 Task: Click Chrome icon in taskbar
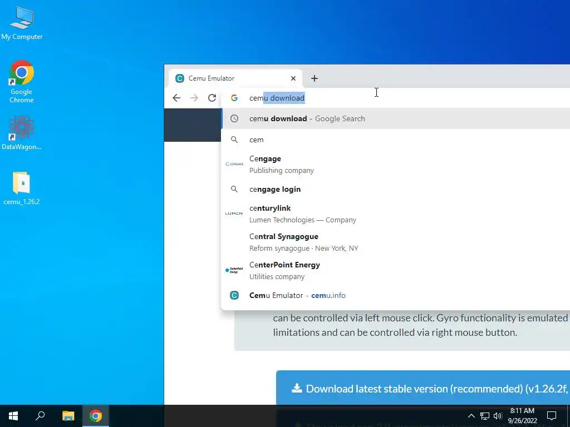[96, 416]
